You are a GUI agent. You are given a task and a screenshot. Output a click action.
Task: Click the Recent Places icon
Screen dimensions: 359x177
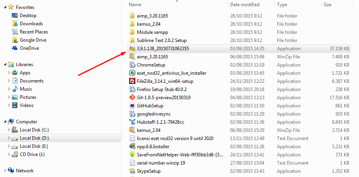pyautogui.click(x=15, y=32)
